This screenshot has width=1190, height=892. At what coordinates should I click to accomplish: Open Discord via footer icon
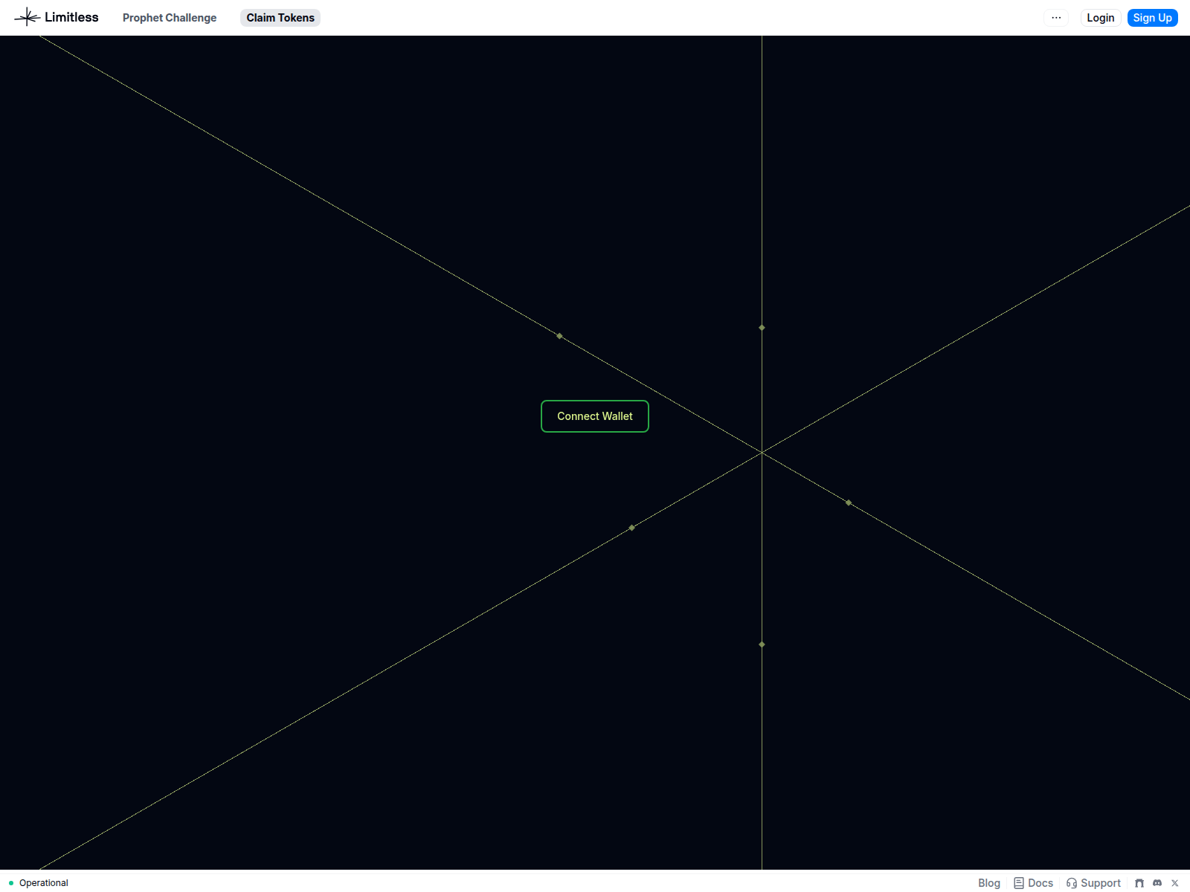(x=1158, y=883)
